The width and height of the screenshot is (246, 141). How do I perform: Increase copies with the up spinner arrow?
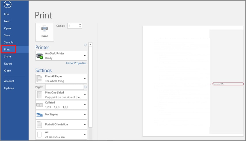[80, 25]
